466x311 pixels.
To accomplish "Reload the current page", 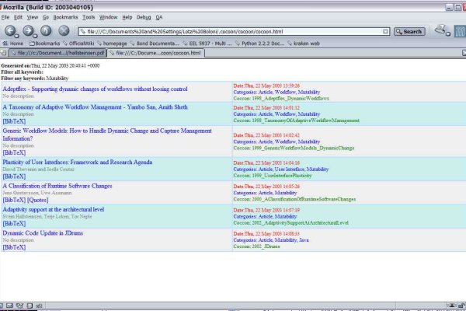I will click(x=46, y=31).
